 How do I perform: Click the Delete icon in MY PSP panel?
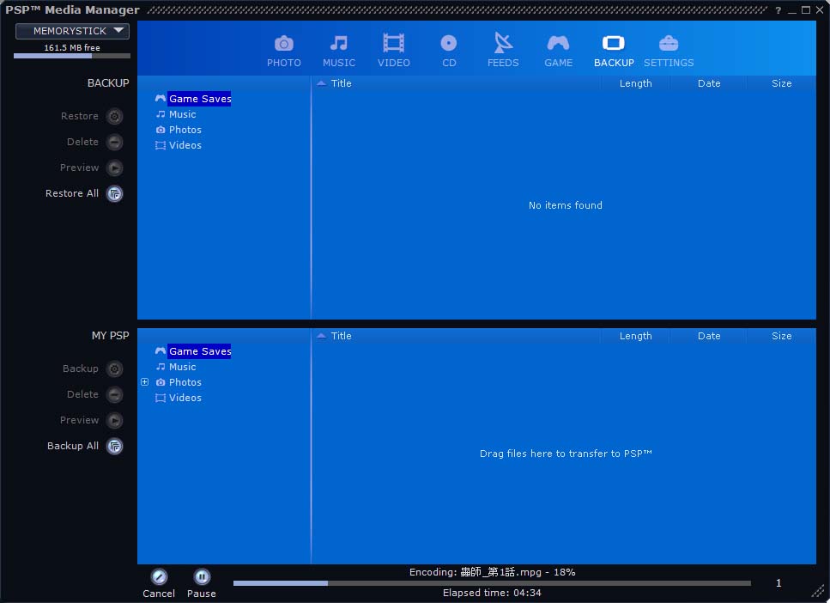114,395
